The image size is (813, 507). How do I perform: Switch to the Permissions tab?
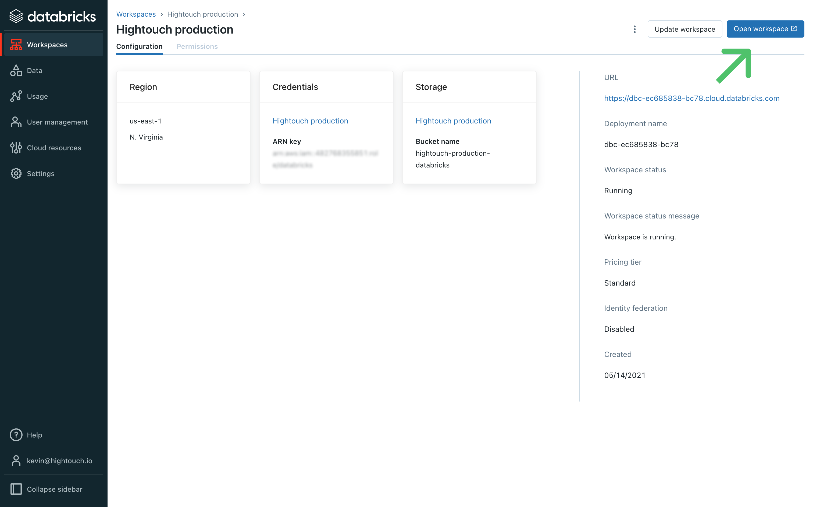(197, 47)
